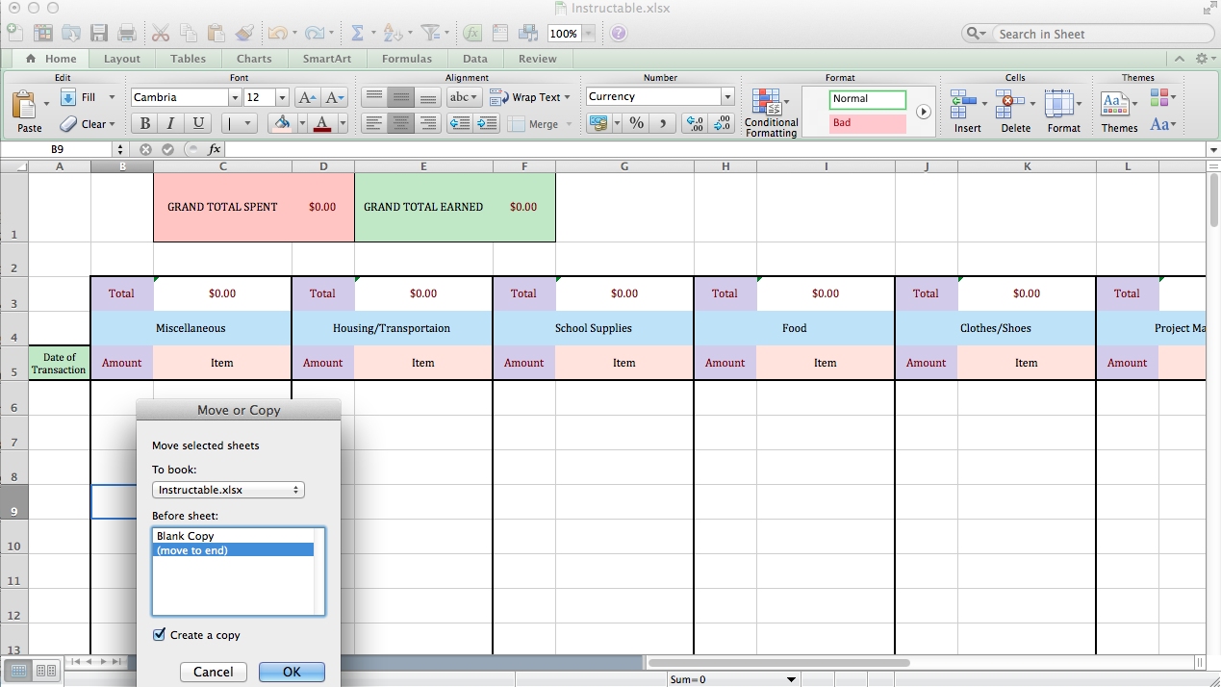The height and width of the screenshot is (687, 1221).
Task: Open the template gallery icon
Action: (x=43, y=33)
